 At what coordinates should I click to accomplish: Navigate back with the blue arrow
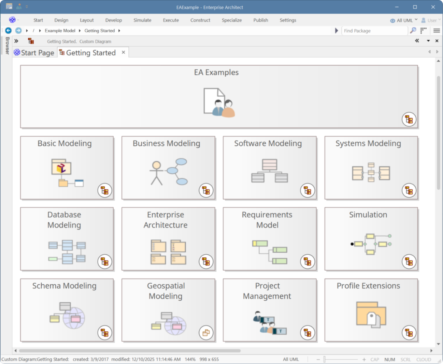(9, 31)
